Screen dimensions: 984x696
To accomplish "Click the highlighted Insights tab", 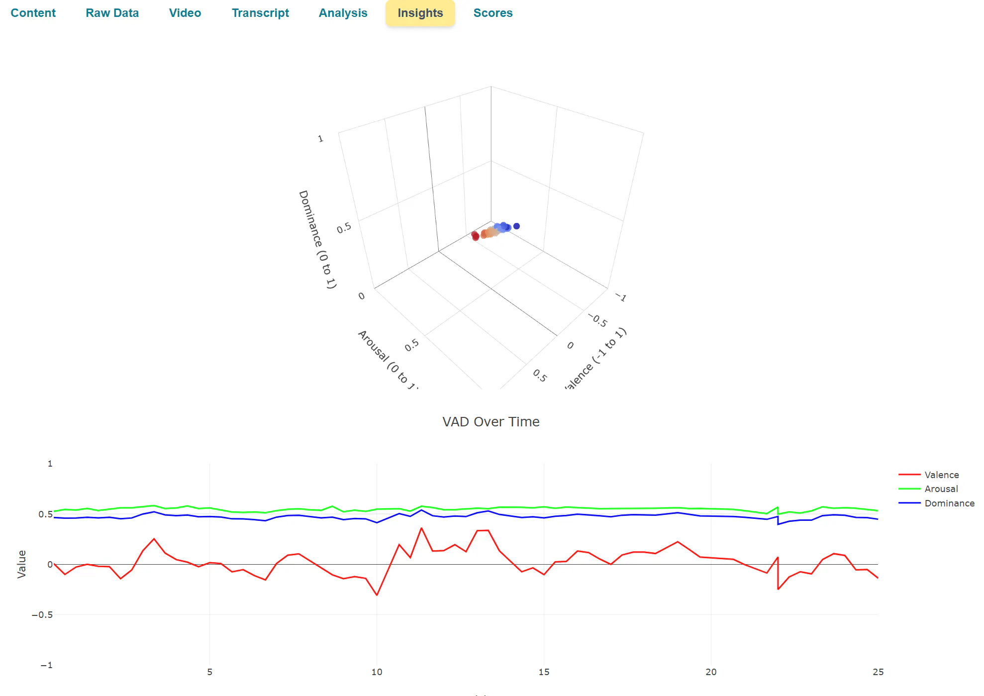I will pyautogui.click(x=420, y=13).
